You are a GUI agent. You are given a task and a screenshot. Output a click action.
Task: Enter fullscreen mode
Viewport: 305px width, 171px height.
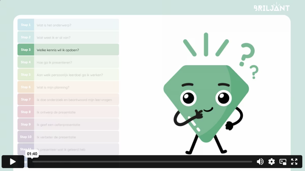(294, 162)
